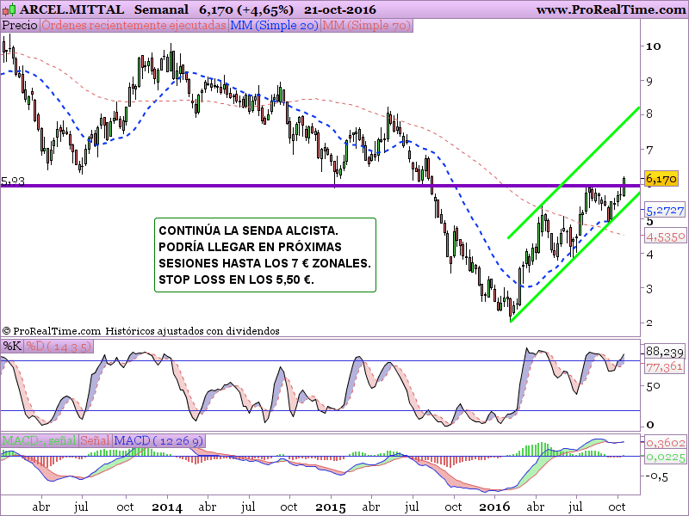689x516 pixels.
Task: Click the 0,0225 MACD histogram value tag
Action: click(x=665, y=458)
